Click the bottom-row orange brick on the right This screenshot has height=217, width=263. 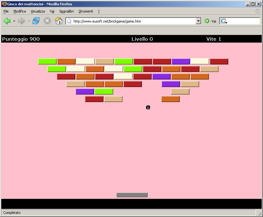[x=170, y=99]
